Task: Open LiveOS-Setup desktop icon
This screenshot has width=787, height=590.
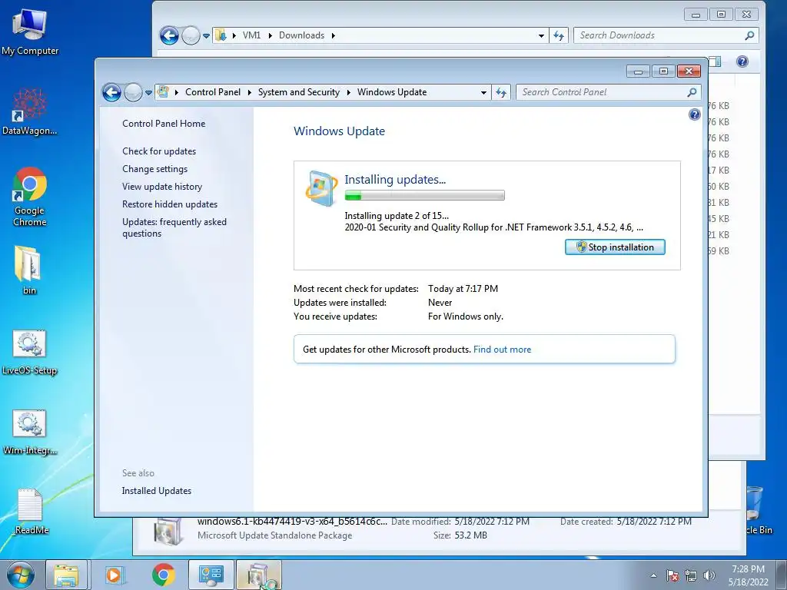Action: pyautogui.click(x=30, y=352)
